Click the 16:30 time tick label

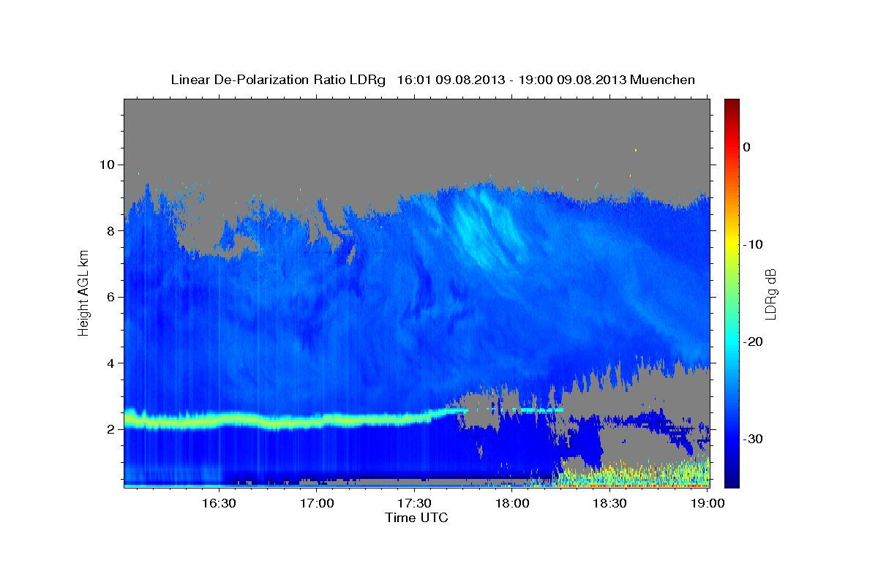click(219, 504)
